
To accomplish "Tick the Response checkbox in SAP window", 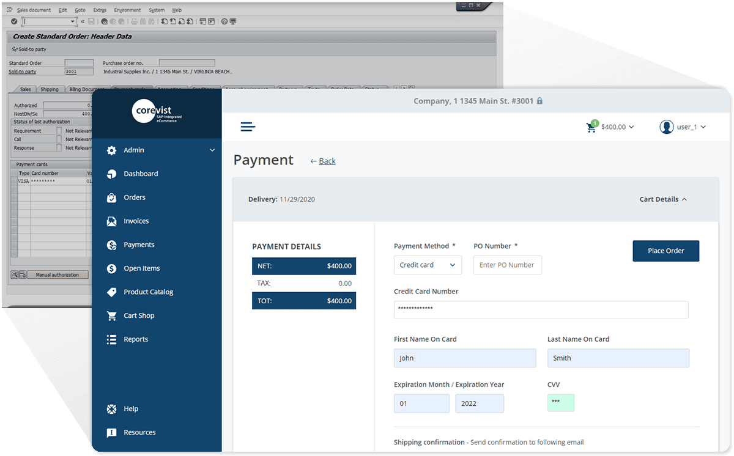I will coord(59,148).
